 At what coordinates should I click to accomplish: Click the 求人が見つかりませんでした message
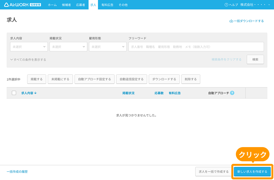(136, 115)
